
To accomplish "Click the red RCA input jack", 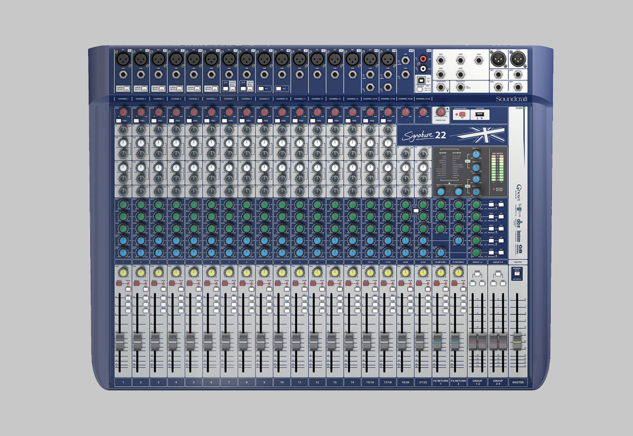I will (423, 59).
